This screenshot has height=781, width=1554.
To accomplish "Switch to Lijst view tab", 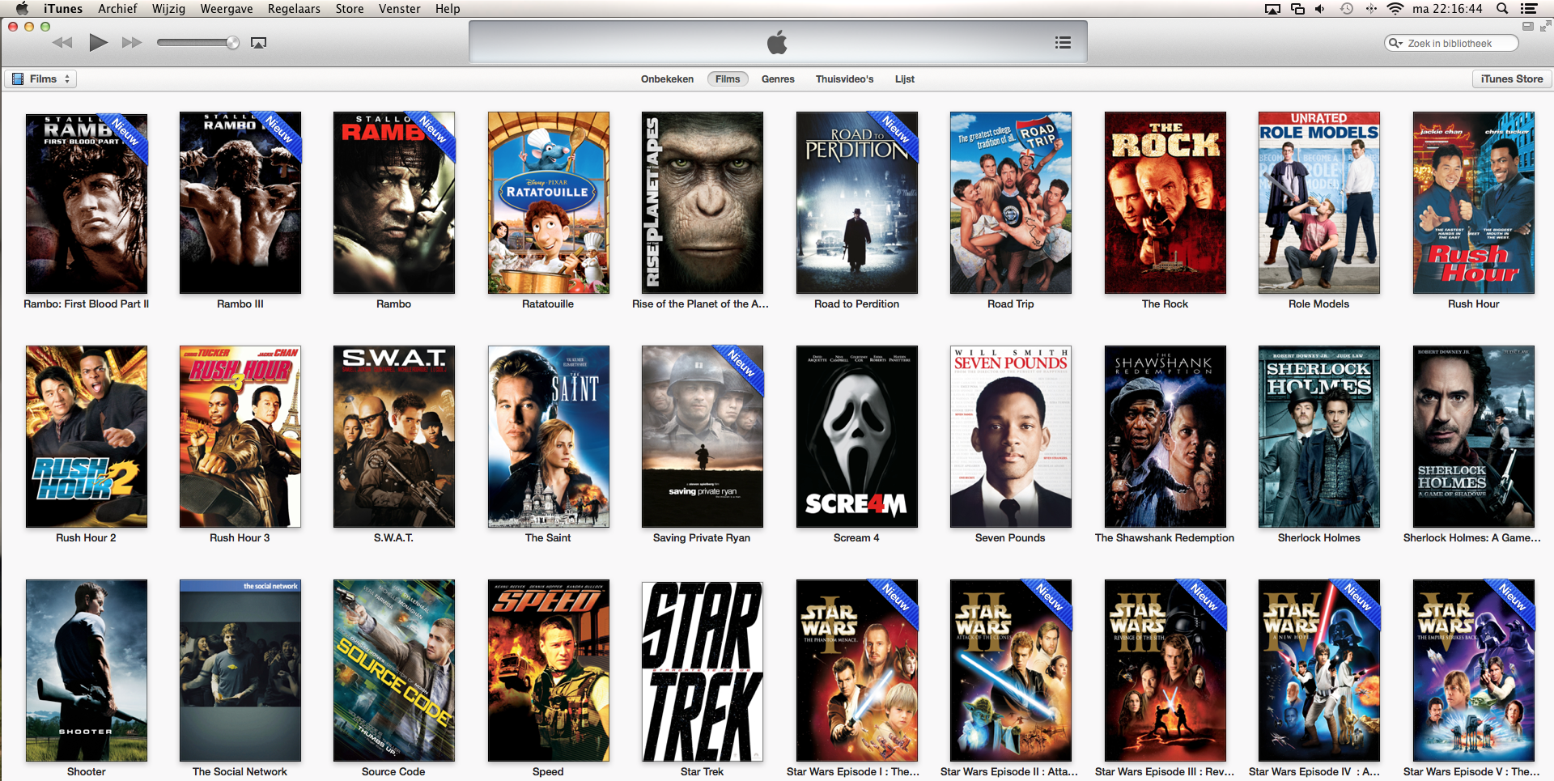I will [905, 79].
